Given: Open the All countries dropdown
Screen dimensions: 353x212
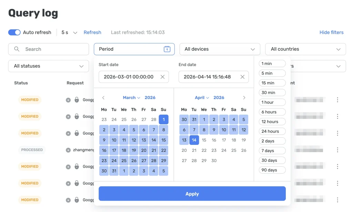Looking at the screenshot, I should (x=305, y=49).
